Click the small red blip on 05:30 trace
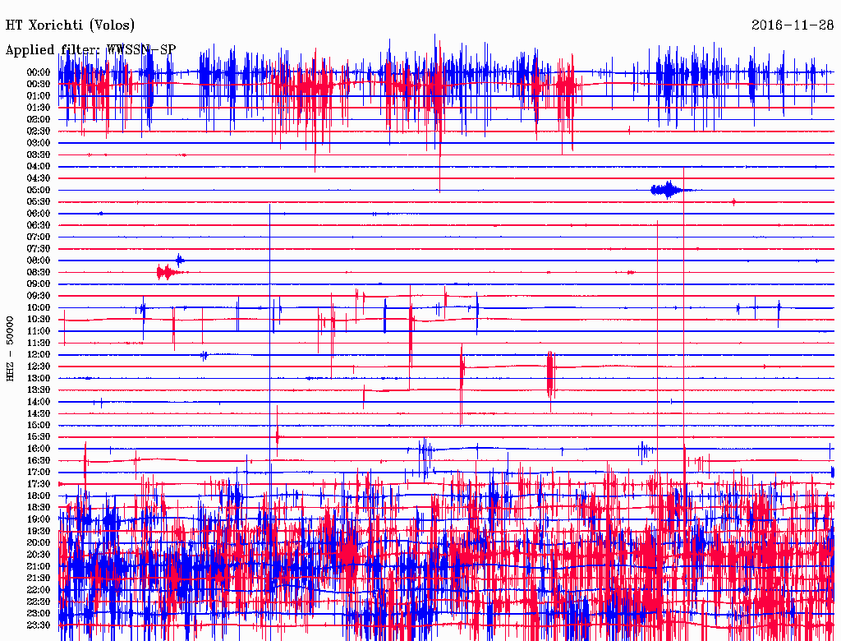The width and height of the screenshot is (841, 641). coord(733,201)
